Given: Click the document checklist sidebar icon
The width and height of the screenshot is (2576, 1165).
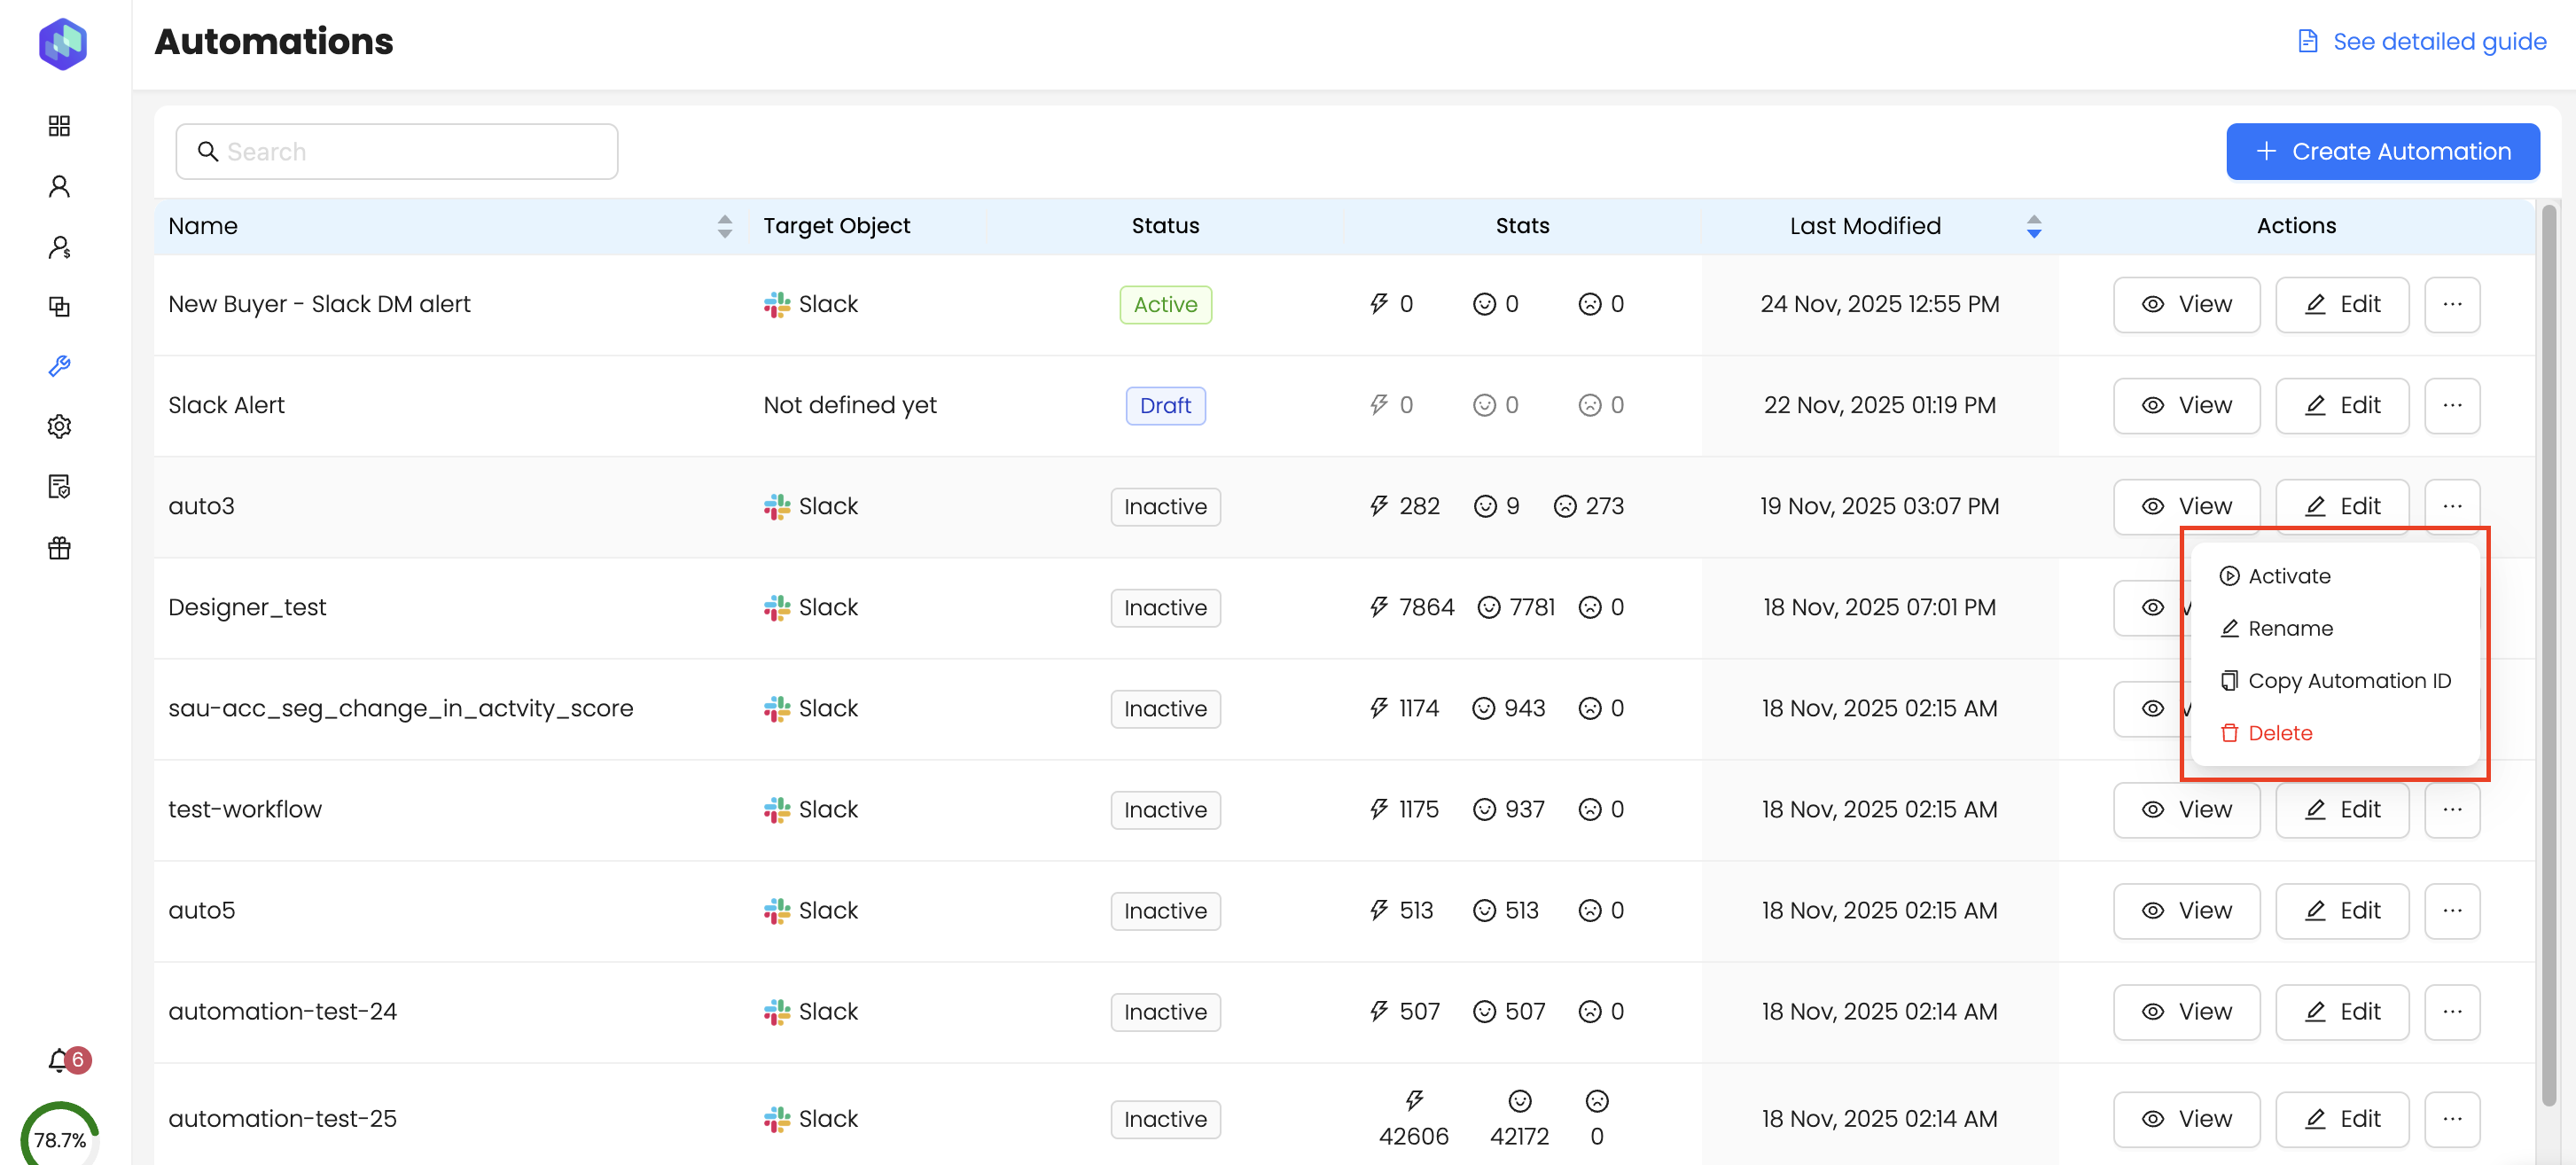Looking at the screenshot, I should pos(59,487).
